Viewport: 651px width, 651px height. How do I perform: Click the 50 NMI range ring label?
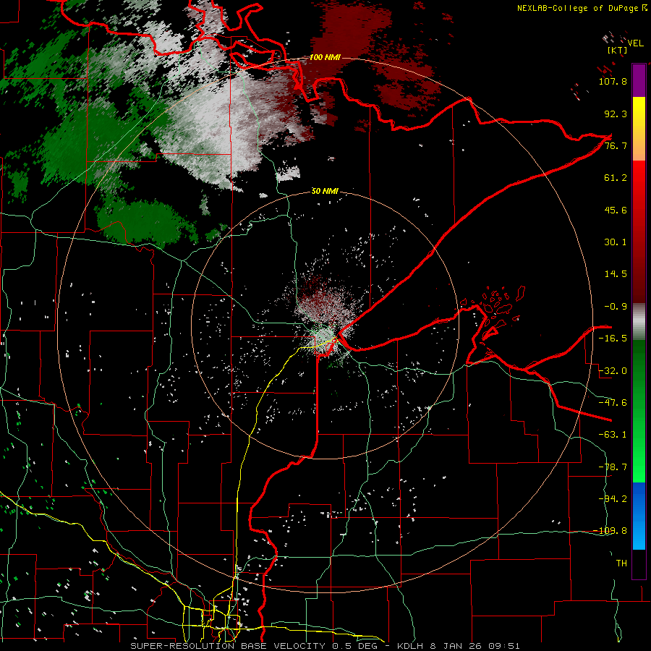click(x=325, y=192)
